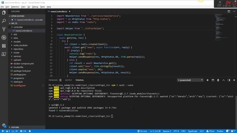Change language mode via TypeScript
This screenshot has width=237, height=133.
193,131
